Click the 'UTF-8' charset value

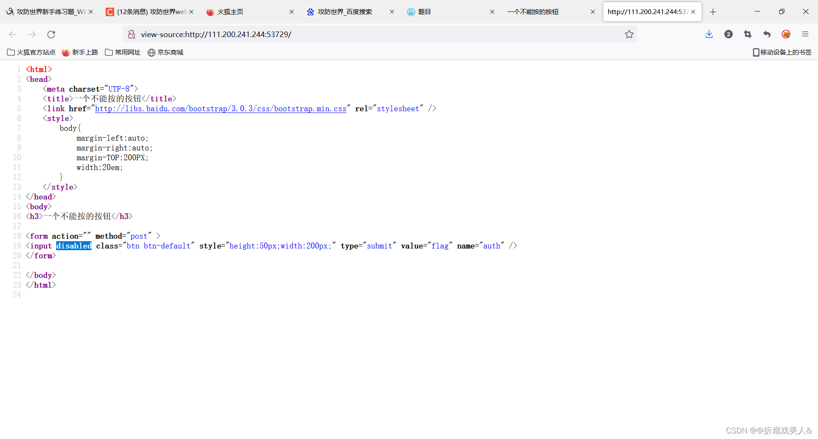119,89
